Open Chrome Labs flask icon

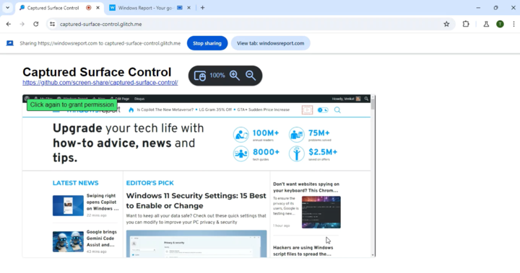coord(486,24)
